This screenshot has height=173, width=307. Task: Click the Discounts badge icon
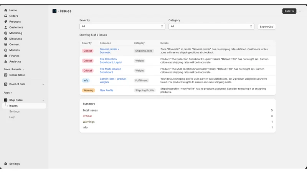point(6,39)
